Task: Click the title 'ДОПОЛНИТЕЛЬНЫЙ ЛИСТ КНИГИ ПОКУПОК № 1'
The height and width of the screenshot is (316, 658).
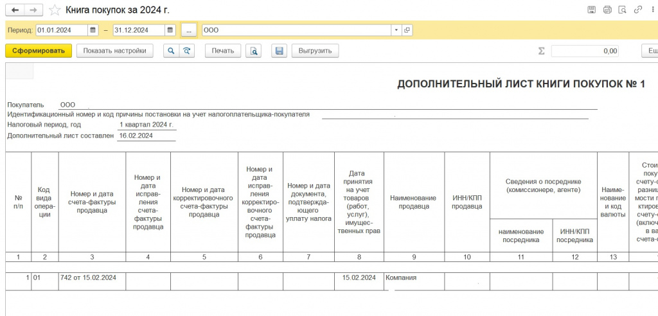Action: pos(520,84)
